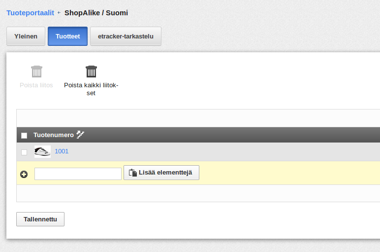This screenshot has width=380, height=252.
Task: Click the breadcrumb arrow after Tuoteportaalit
Action: [59, 13]
